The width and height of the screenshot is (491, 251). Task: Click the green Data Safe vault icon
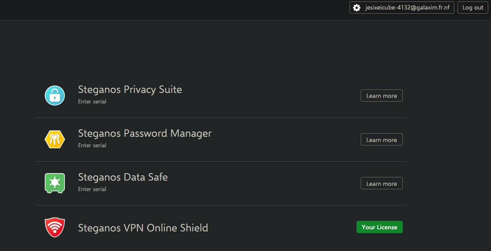pos(55,183)
